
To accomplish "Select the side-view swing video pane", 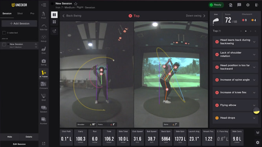I will (171, 74).
